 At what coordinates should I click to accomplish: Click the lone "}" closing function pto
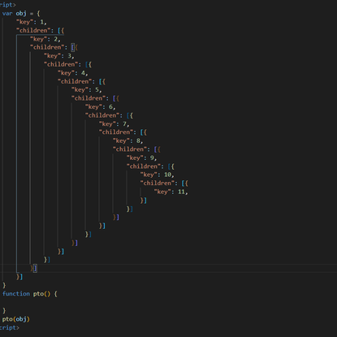4,310
